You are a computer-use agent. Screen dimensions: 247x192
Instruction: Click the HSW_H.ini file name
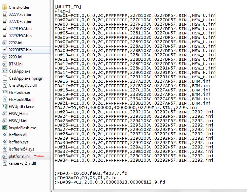[x=18, y=114]
